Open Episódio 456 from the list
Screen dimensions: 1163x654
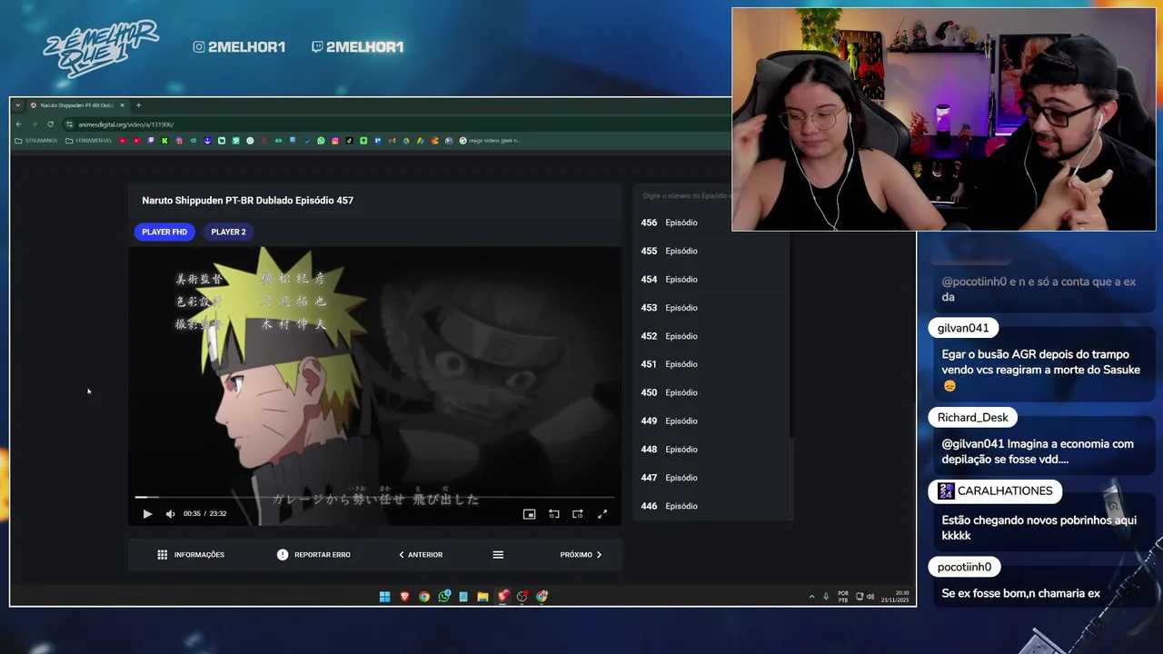[712, 223]
